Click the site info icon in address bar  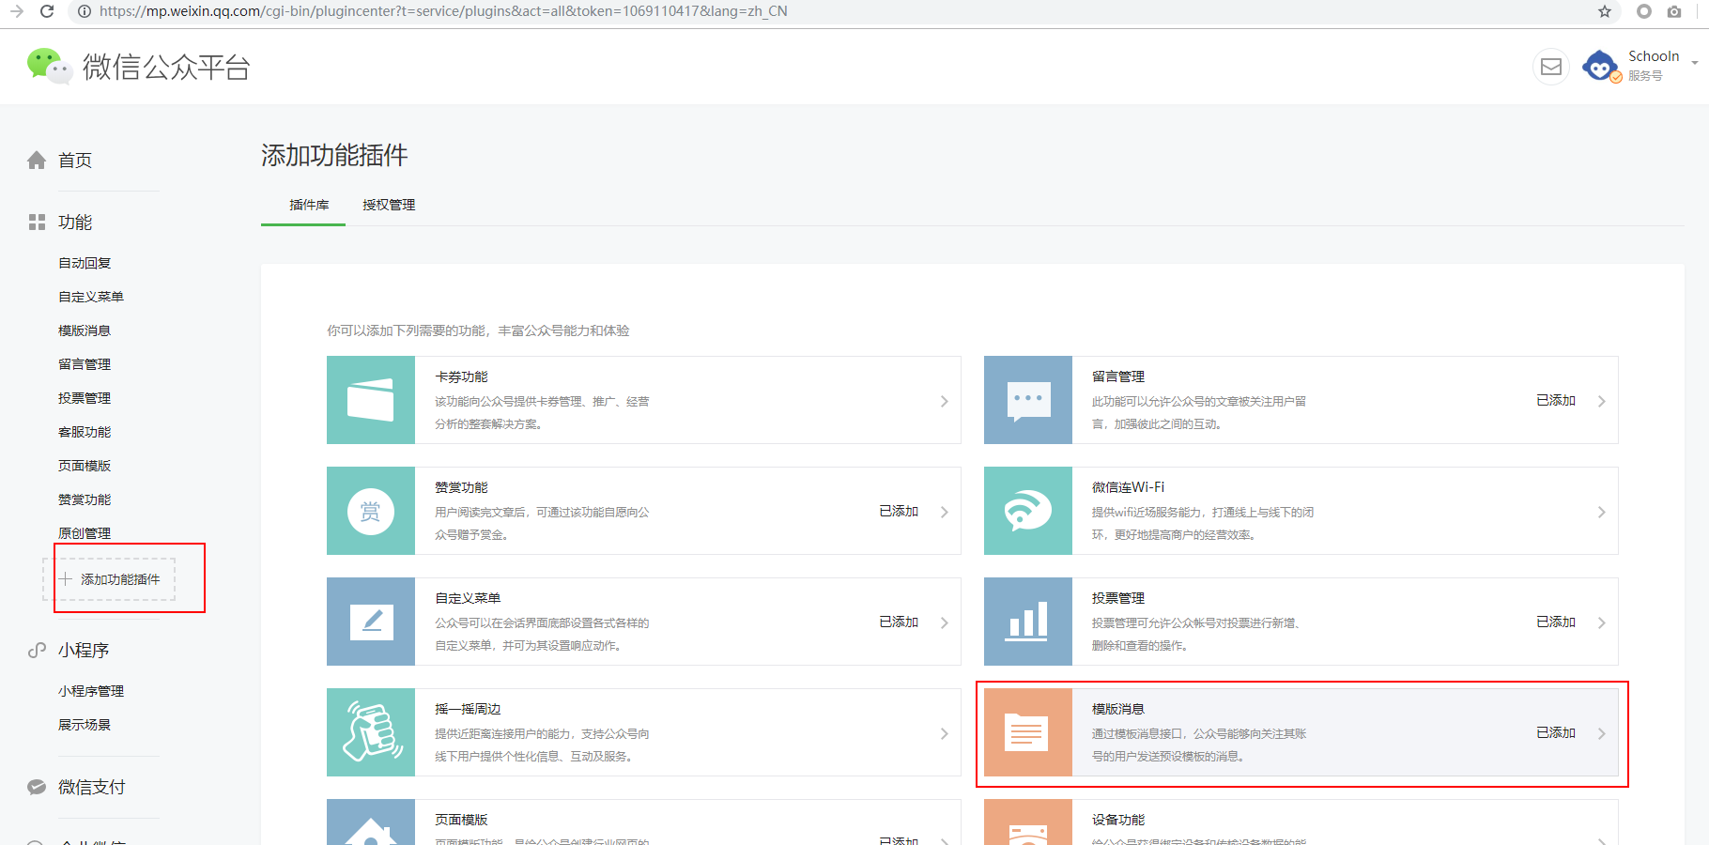tap(85, 11)
